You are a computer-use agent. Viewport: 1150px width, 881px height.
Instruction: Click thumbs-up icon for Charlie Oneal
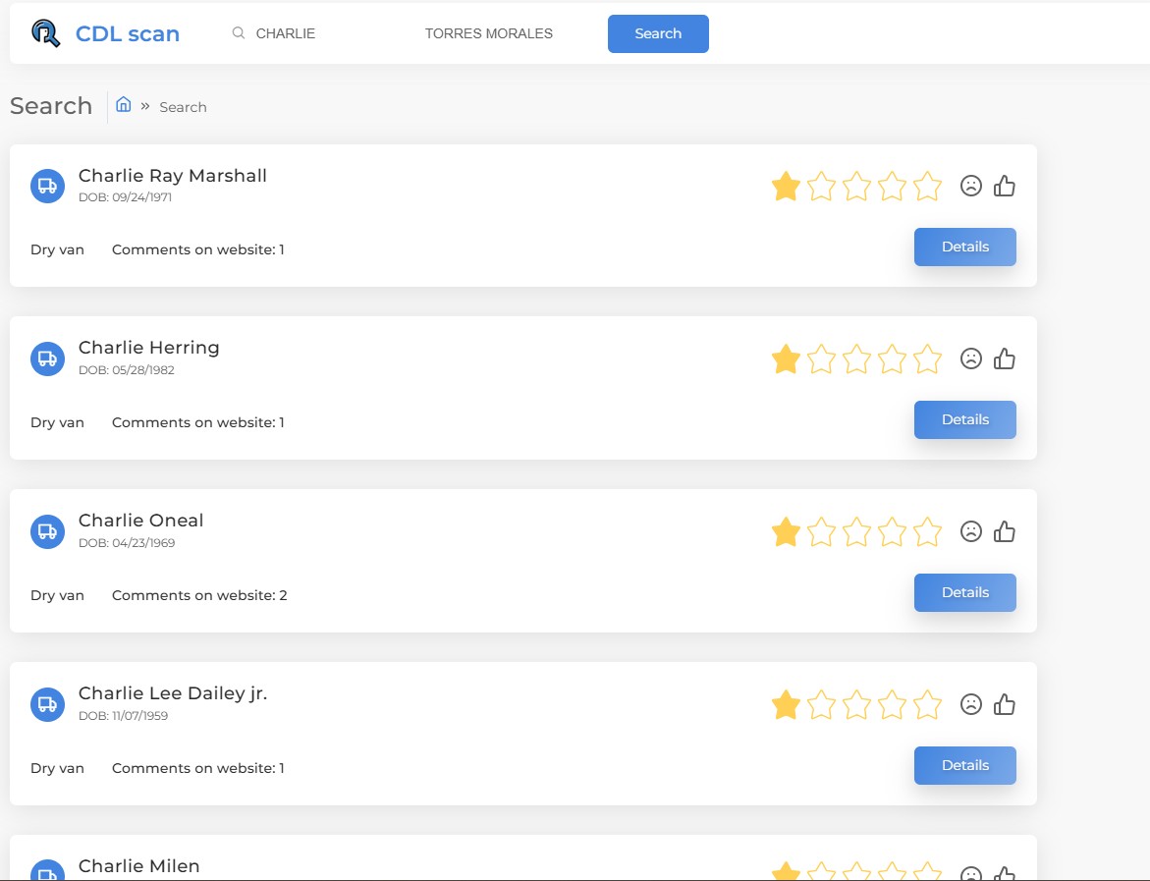tap(1004, 531)
